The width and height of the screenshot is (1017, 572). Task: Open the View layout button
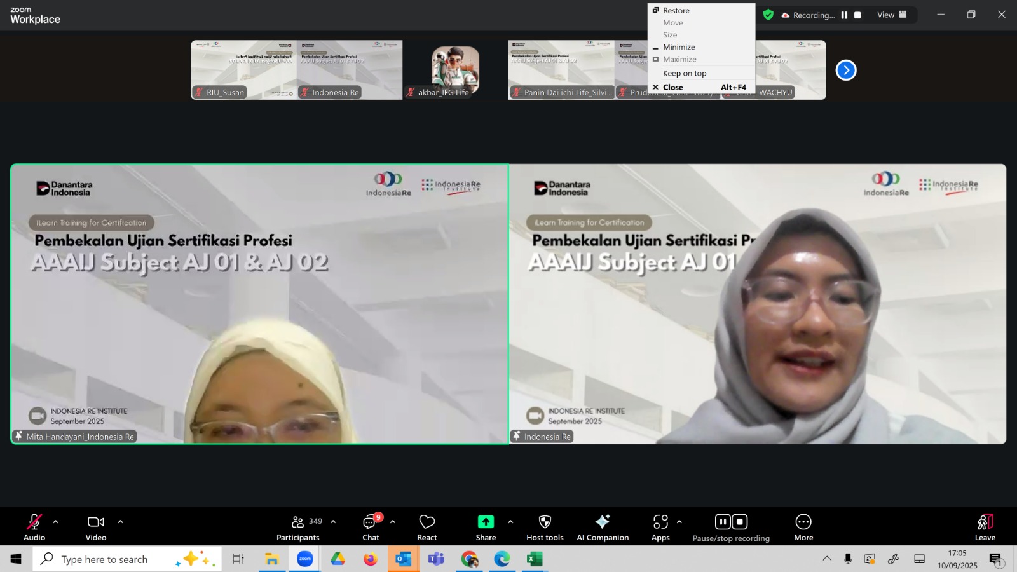[892, 15]
